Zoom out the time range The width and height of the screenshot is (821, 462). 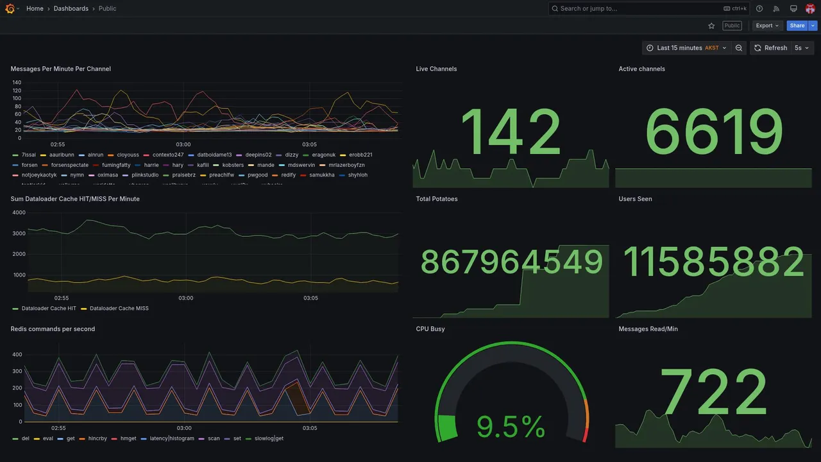tap(739, 48)
